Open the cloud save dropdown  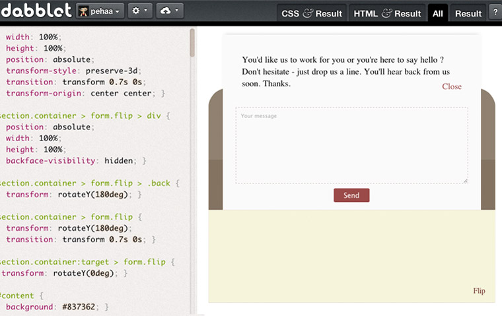click(170, 11)
